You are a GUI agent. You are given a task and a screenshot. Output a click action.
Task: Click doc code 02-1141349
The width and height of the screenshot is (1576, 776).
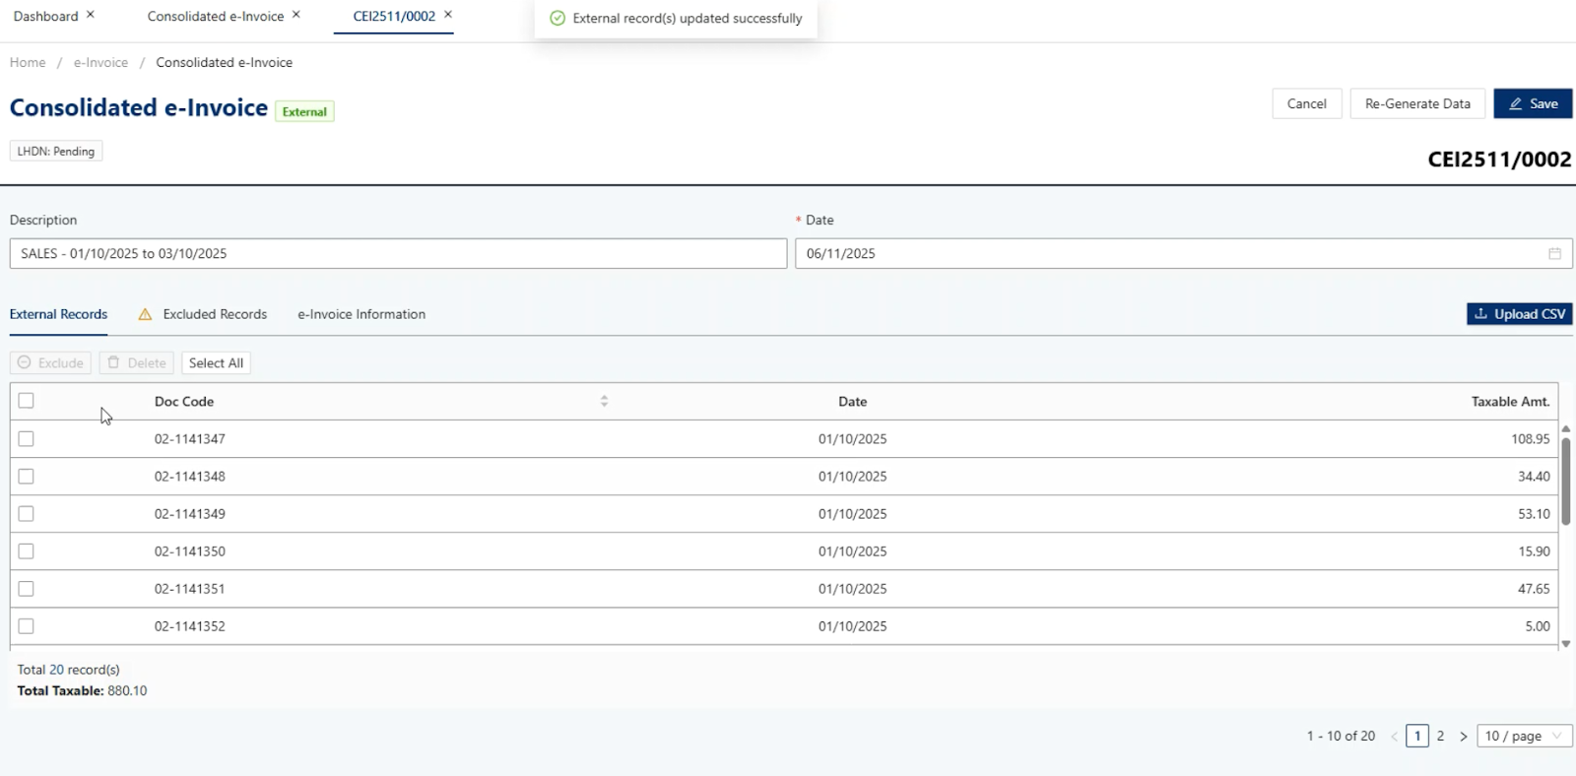coord(190,514)
